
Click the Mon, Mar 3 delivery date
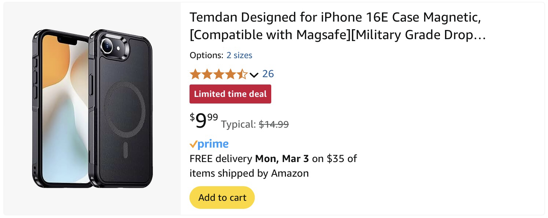click(282, 159)
